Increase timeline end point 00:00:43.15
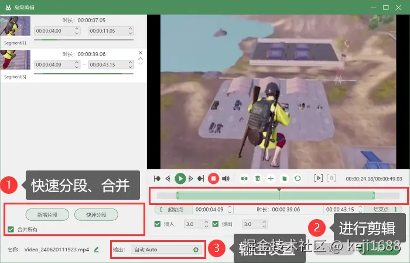The image size is (410, 263). click(360, 207)
